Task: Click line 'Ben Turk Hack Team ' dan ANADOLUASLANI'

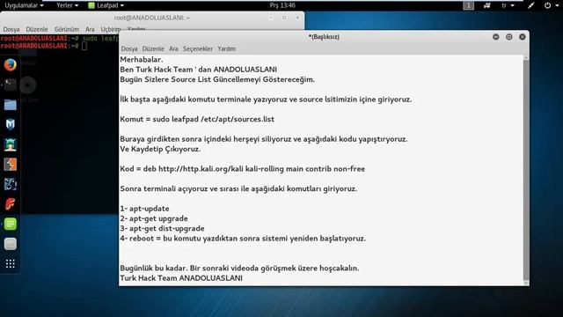Action: [198, 70]
